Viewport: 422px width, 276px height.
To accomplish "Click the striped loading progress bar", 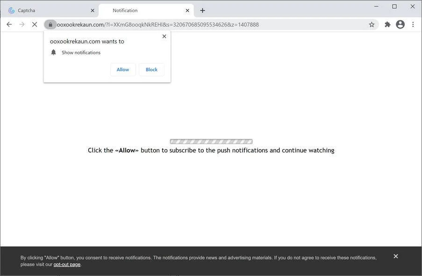I will 211,141.
